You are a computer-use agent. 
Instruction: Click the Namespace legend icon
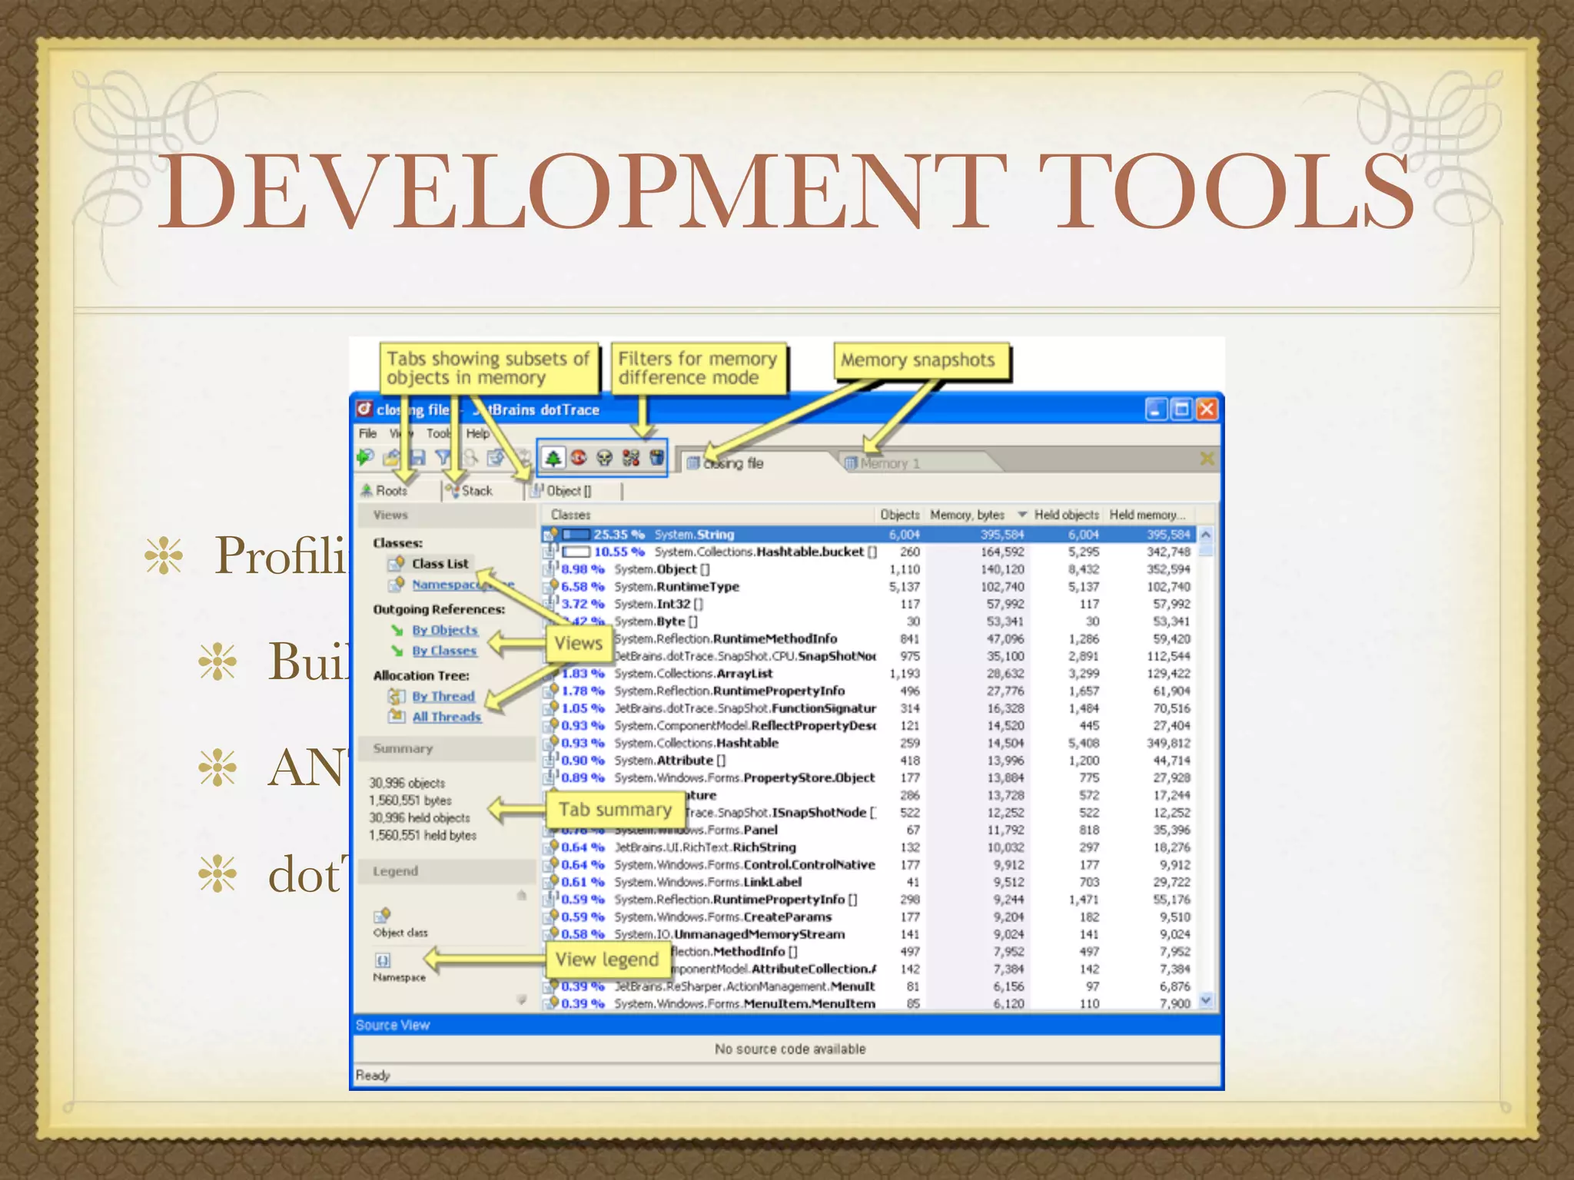[x=382, y=960]
